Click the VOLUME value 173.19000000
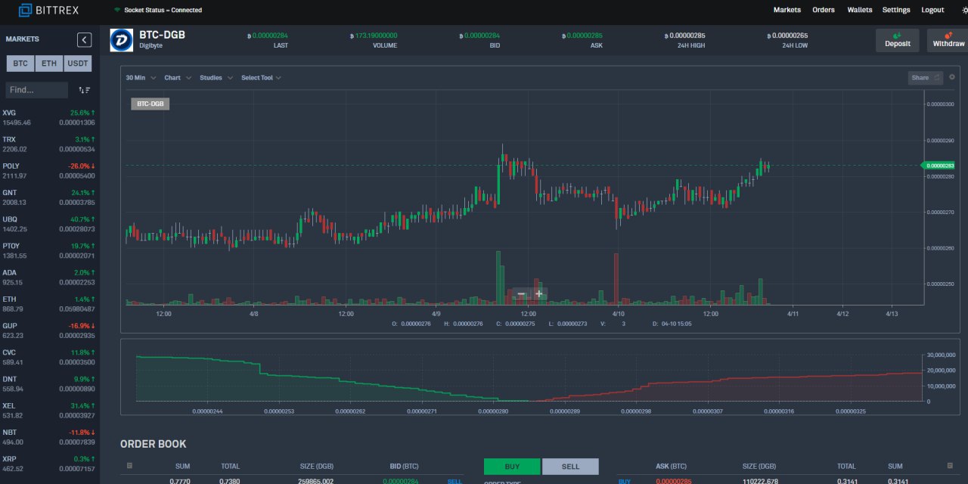Screen dimensions: 968x484 (x=376, y=36)
